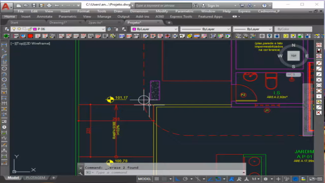Click the TOP face of the ViewCube

tap(294, 56)
